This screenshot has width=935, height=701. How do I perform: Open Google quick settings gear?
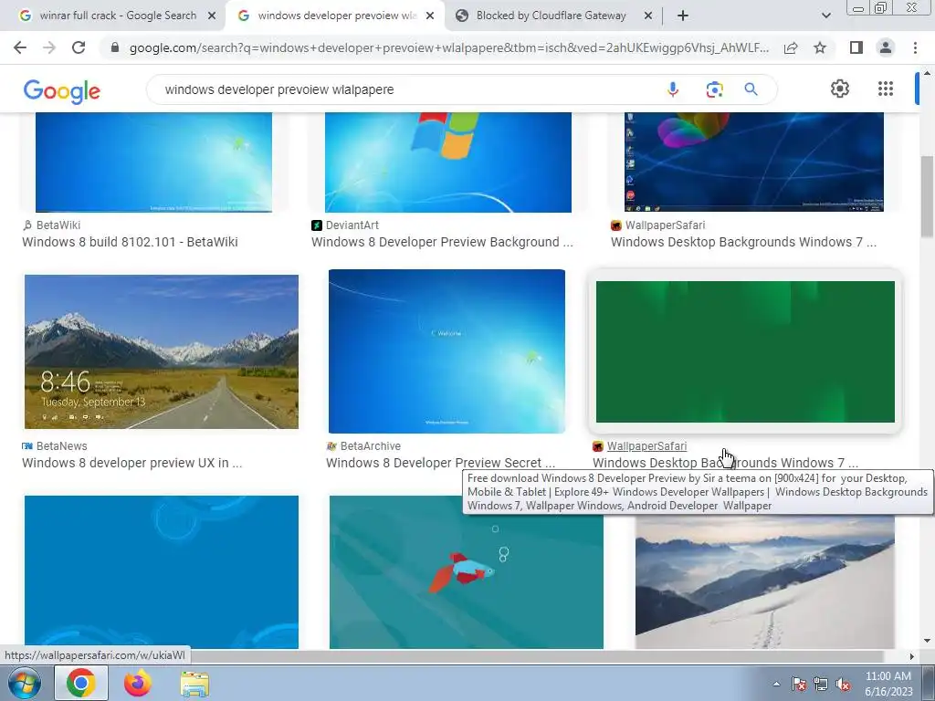pos(840,89)
